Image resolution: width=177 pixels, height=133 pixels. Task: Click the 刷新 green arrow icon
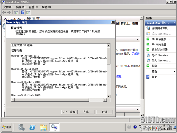(148, 66)
